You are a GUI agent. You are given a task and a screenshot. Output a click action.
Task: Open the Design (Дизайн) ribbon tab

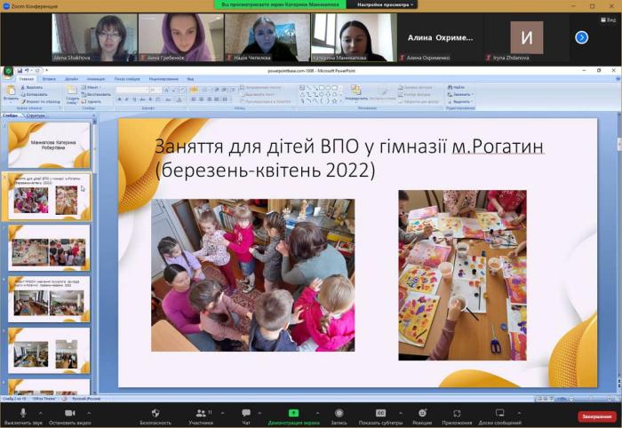pyautogui.click(x=72, y=79)
